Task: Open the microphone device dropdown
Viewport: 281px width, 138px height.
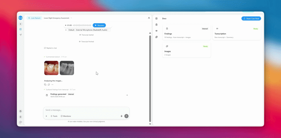Action: pyautogui.click(x=89, y=30)
